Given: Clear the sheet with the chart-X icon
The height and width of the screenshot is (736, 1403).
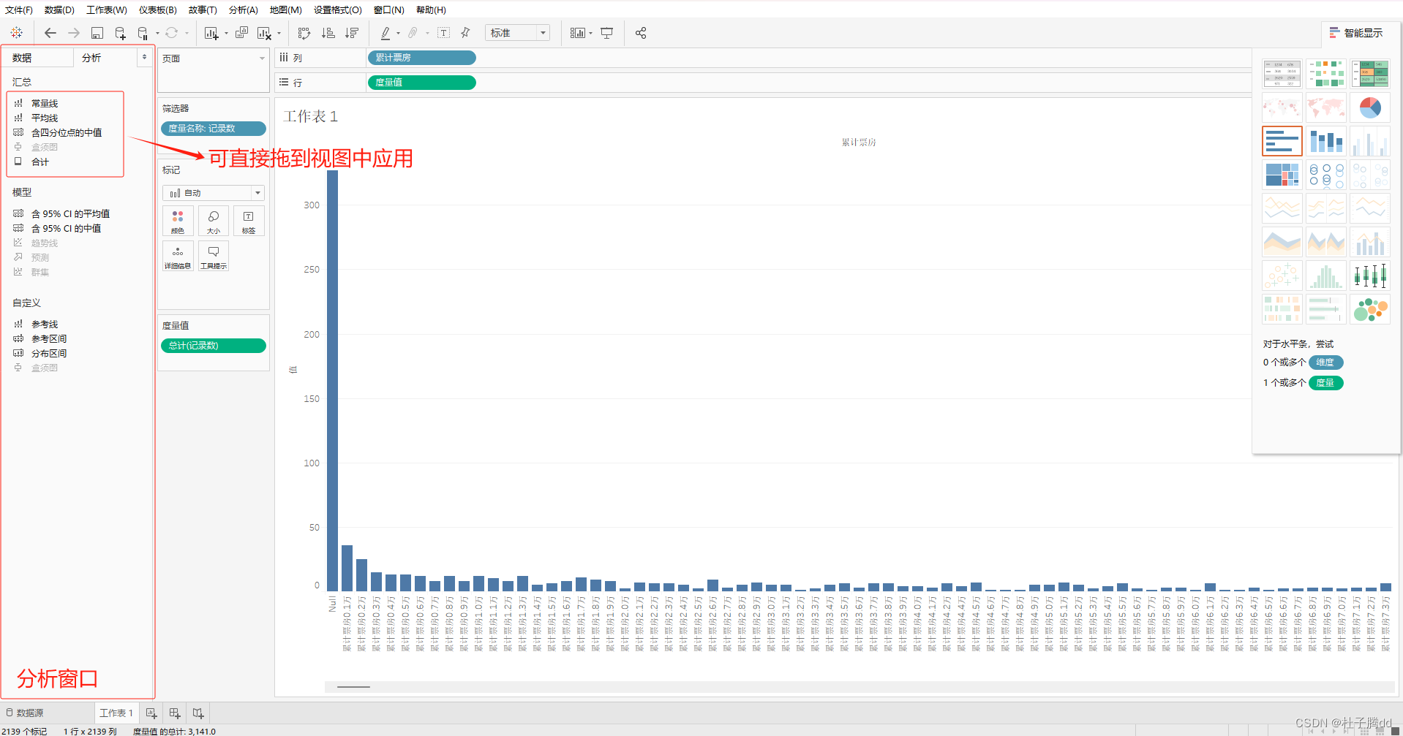Looking at the screenshot, I should [264, 33].
